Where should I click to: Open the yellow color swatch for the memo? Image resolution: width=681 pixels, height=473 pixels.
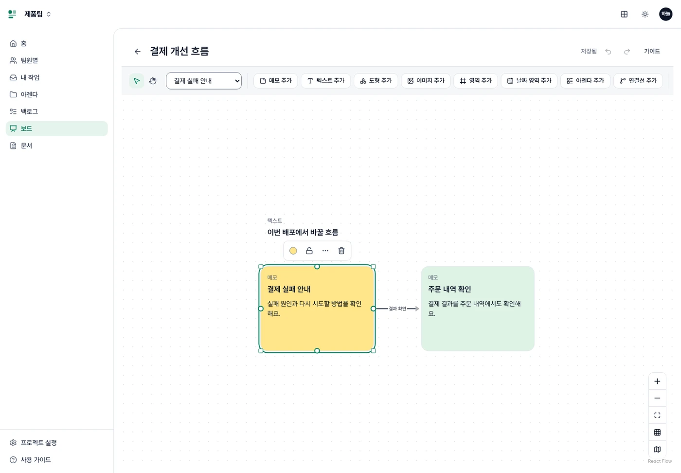pyautogui.click(x=293, y=251)
